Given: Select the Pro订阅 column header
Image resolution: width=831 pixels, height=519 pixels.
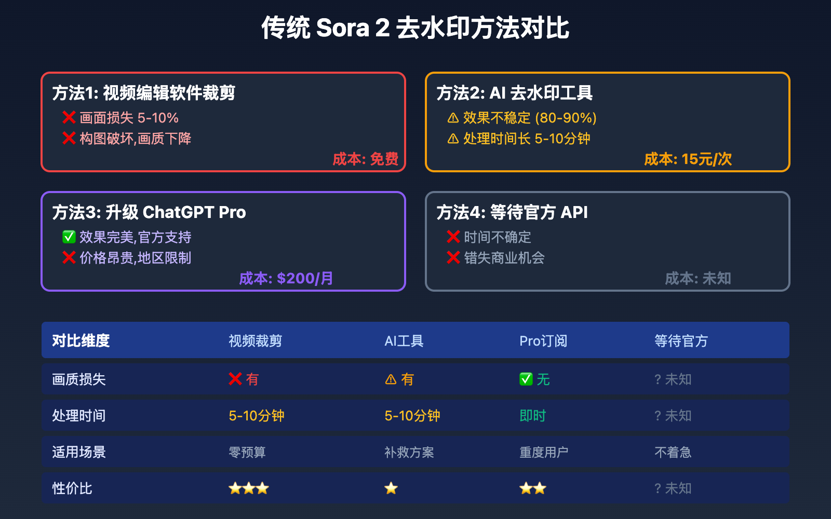Looking at the screenshot, I should pos(543,341).
